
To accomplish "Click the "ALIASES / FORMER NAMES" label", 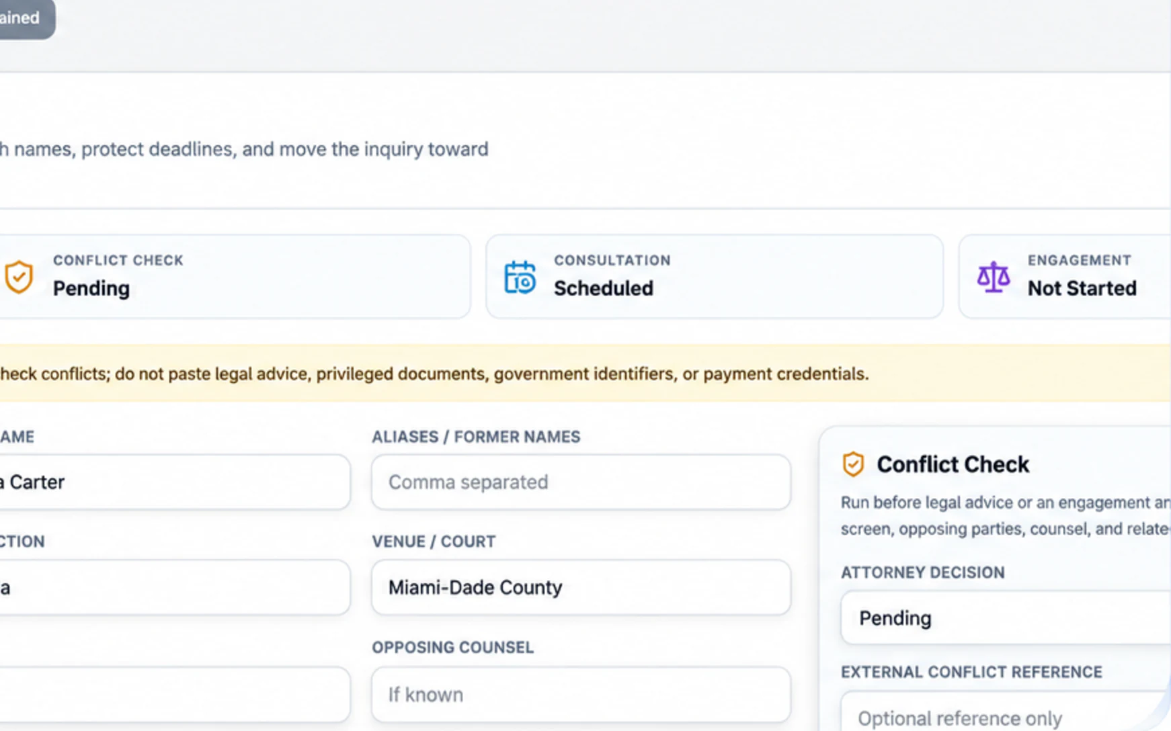I will tap(476, 437).
